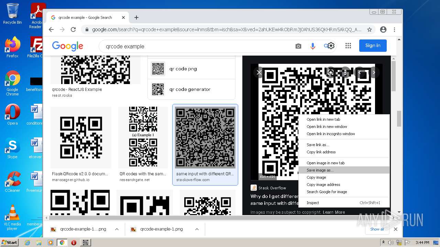The height and width of the screenshot is (247, 440).
Task: Open the Chrome profile avatar icon
Action: pos(383,30)
